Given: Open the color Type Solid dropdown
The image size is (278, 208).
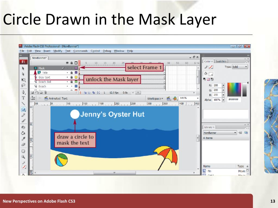Looking at the screenshot, I should [x=240, y=67].
